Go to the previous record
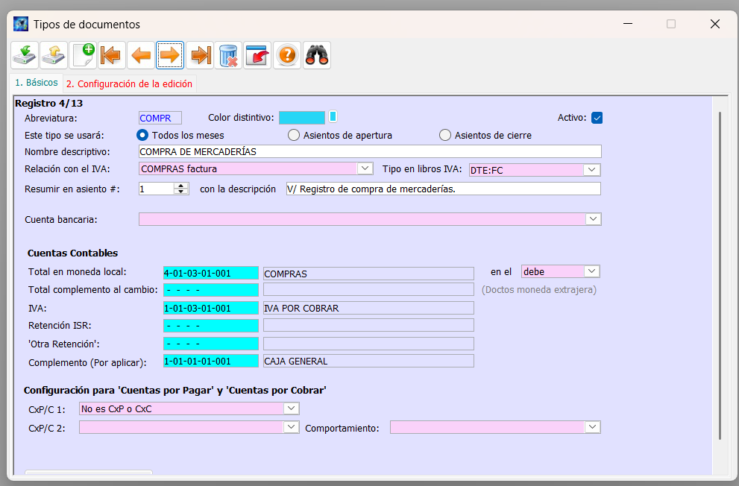The height and width of the screenshot is (486, 739). [141, 55]
